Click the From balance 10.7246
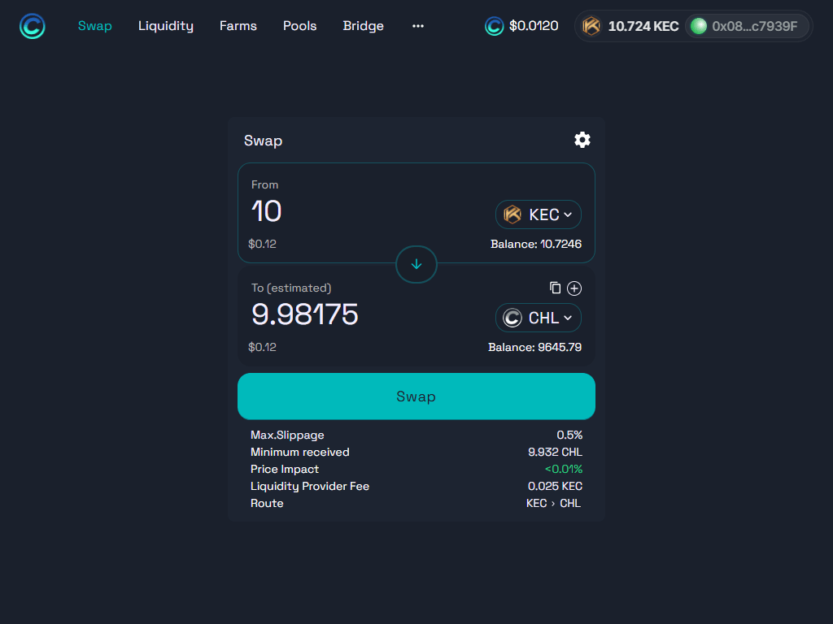This screenshot has height=624, width=833. pos(536,244)
